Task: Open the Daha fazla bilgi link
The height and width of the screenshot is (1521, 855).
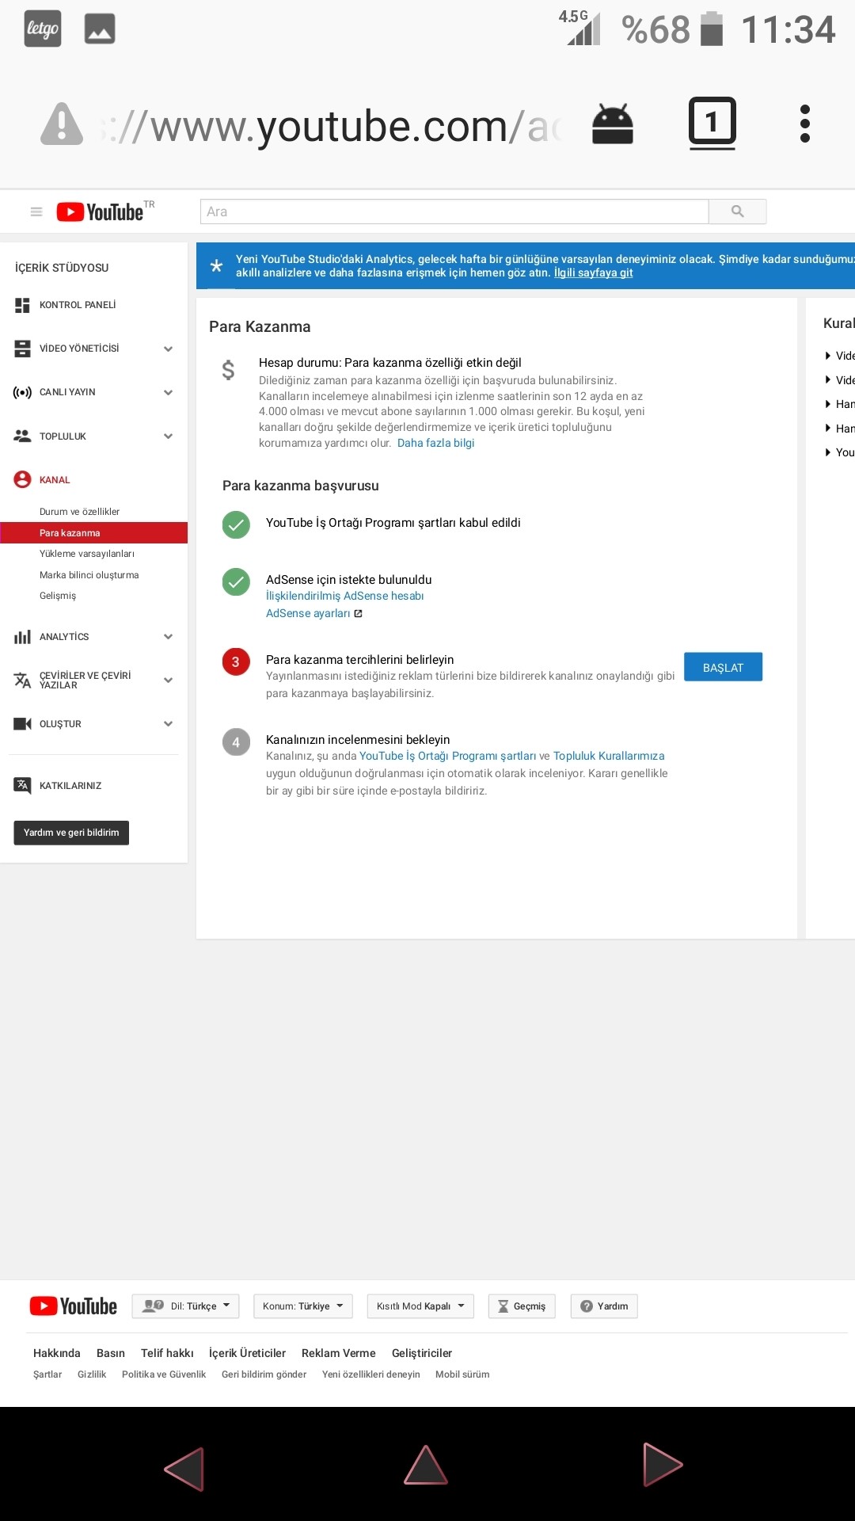Action: click(435, 443)
